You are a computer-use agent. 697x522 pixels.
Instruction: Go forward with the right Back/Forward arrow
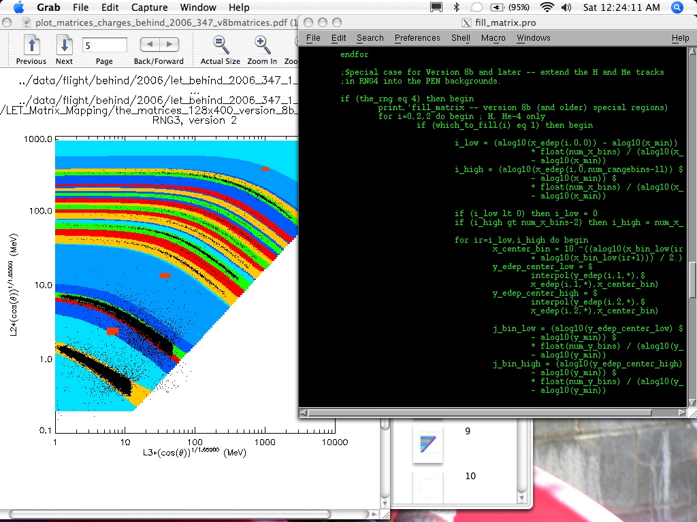pos(169,44)
